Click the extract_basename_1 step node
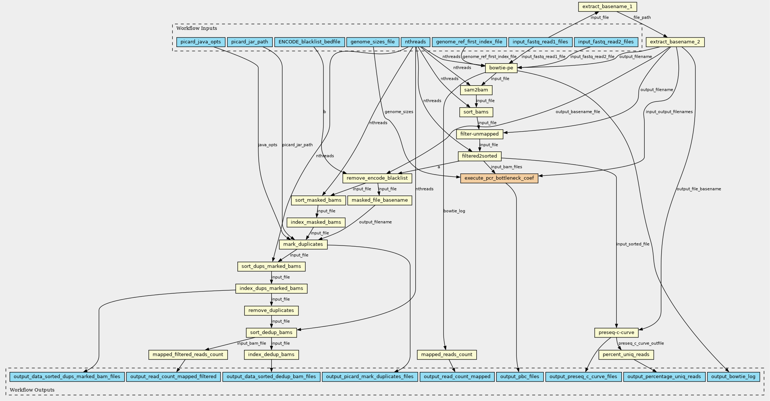The width and height of the screenshot is (770, 401). point(607,7)
